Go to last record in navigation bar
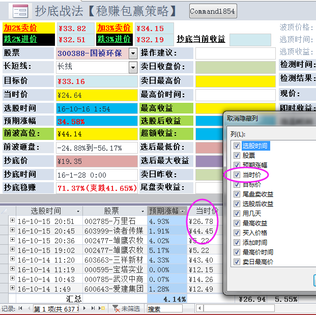This screenshot has height=315, width=316. coord(93,308)
